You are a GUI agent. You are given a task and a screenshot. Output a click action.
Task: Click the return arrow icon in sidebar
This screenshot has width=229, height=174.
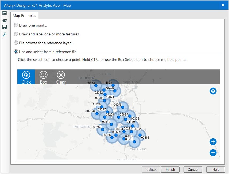[x=4, y=13]
